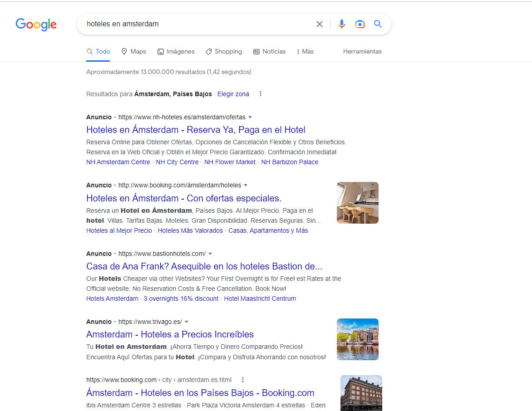Open the NH Amsterdam Centre sitelink
The image size is (532, 411).
[x=118, y=162]
